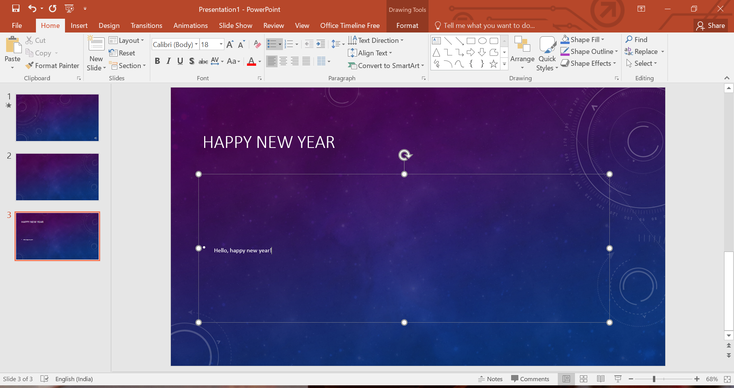Viewport: 734px width, 388px height.
Task: Open the font name dropdown
Action: [x=196, y=44]
